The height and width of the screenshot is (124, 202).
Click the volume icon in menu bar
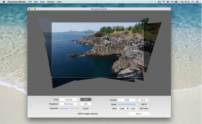(159, 2)
